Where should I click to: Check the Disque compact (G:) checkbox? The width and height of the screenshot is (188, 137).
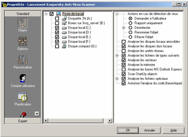[x=57, y=46]
